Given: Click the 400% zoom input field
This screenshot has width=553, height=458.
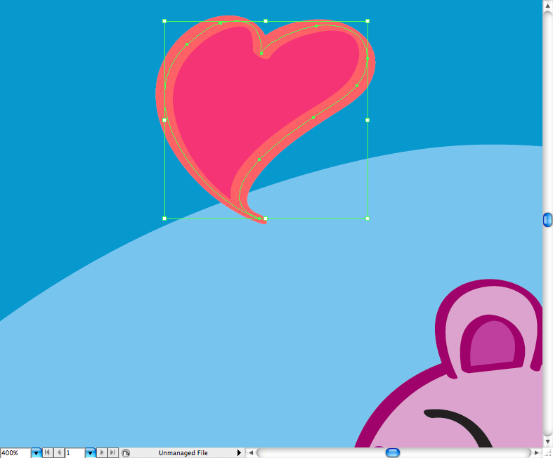Looking at the screenshot, I should pos(15,453).
